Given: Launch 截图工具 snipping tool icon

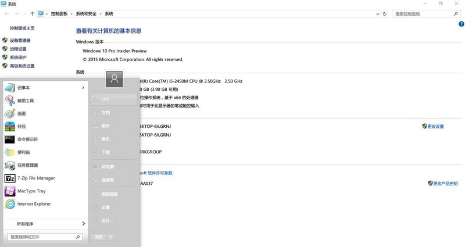Looking at the screenshot, I should 10,101.
